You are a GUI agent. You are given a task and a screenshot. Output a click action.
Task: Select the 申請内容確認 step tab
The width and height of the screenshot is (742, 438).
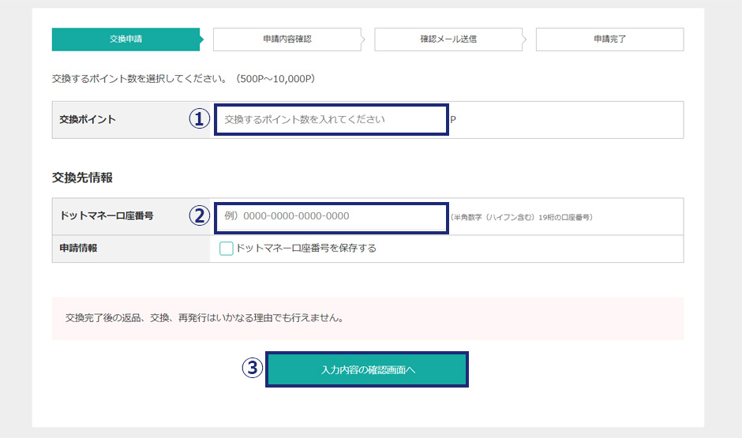[287, 39]
